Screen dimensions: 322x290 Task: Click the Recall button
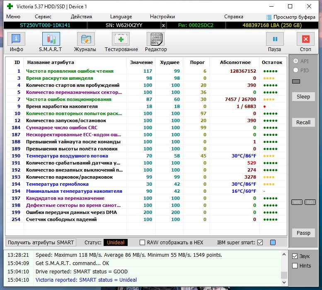[x=303, y=122]
